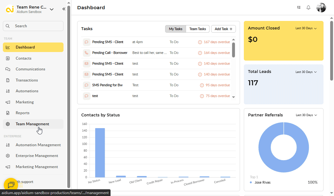The height and width of the screenshot is (196, 334).
Task: Click the Aidium logo icon
Action: (x=10, y=9)
